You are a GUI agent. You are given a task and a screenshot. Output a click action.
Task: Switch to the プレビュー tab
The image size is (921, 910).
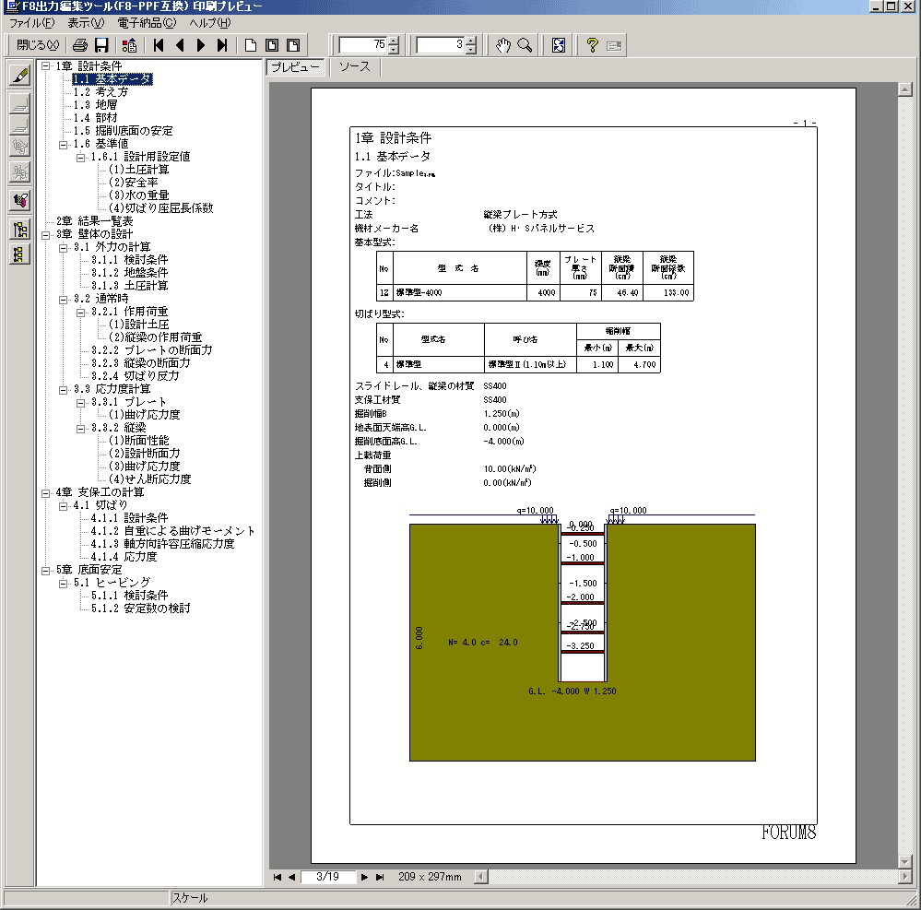295,67
